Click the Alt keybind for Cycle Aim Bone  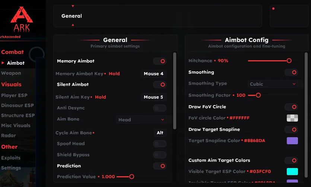pyautogui.click(x=160, y=133)
